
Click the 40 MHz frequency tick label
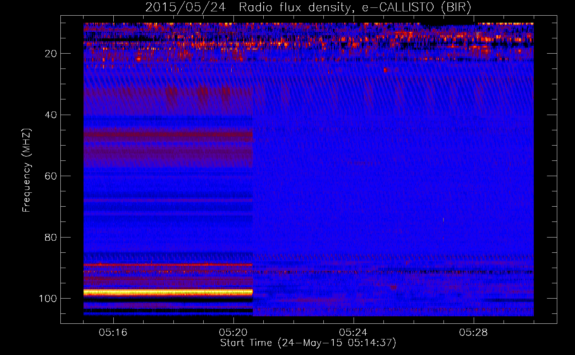pyautogui.click(x=51, y=115)
